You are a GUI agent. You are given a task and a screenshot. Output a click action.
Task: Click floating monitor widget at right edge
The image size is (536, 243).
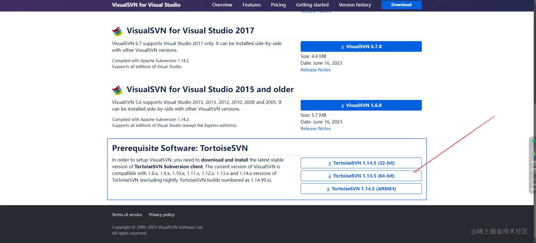[x=532, y=165]
